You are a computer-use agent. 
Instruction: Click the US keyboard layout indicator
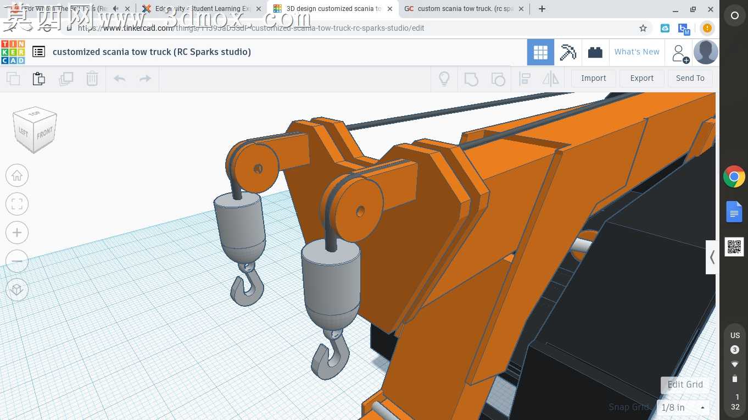(x=735, y=335)
